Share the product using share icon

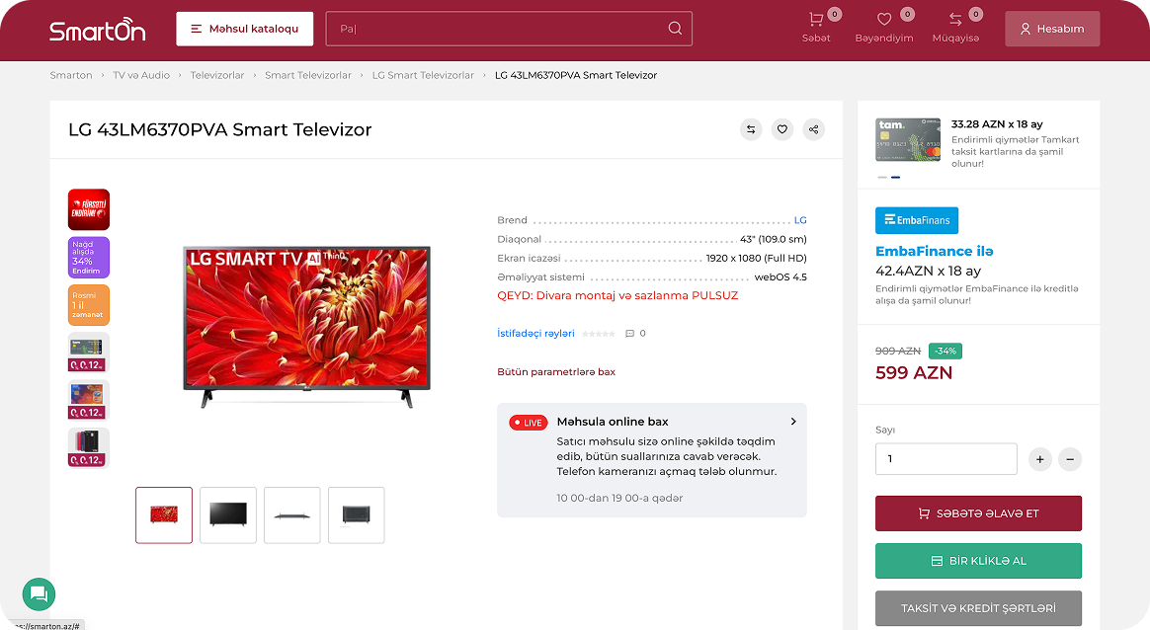click(x=813, y=129)
